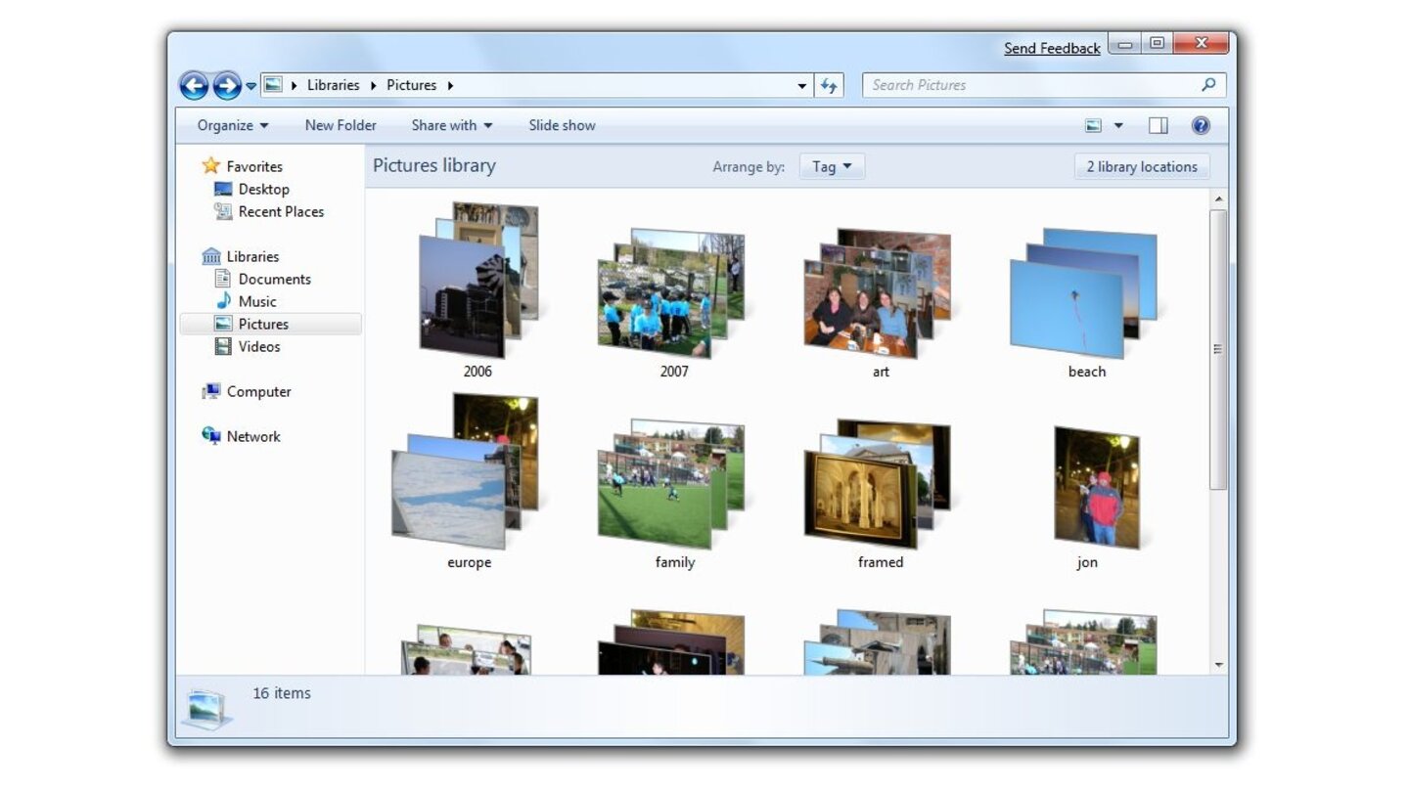Click the scrollbar down arrow

1218,665
